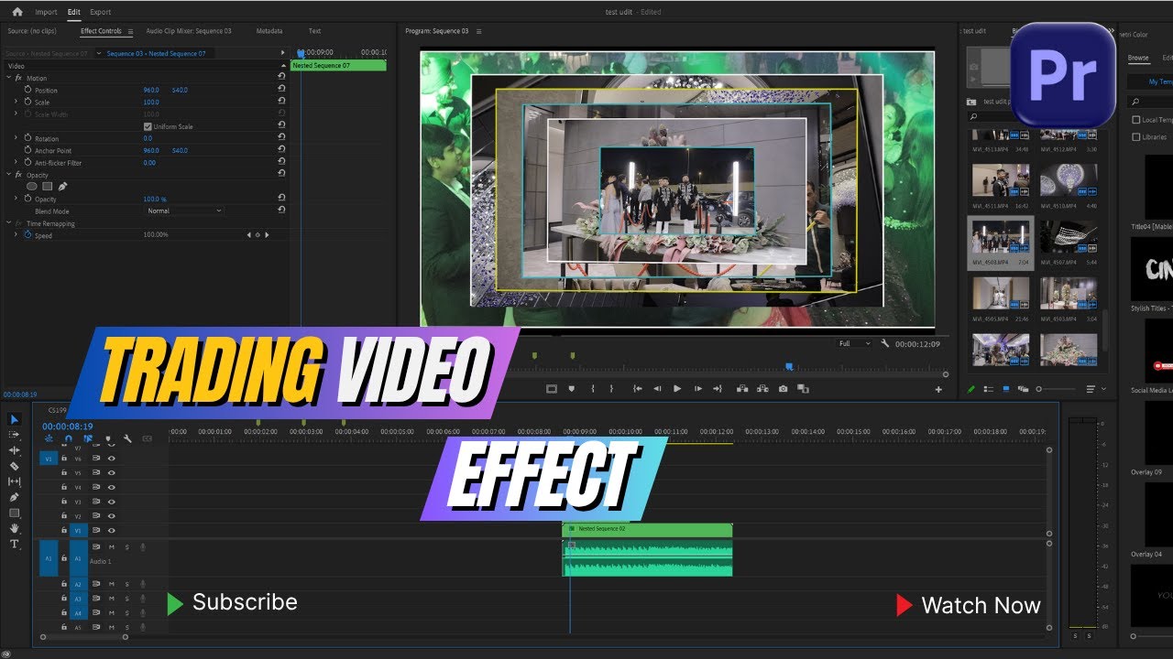Expand the Rotation property
Viewport: 1173px width, 659px height.
pyautogui.click(x=16, y=138)
